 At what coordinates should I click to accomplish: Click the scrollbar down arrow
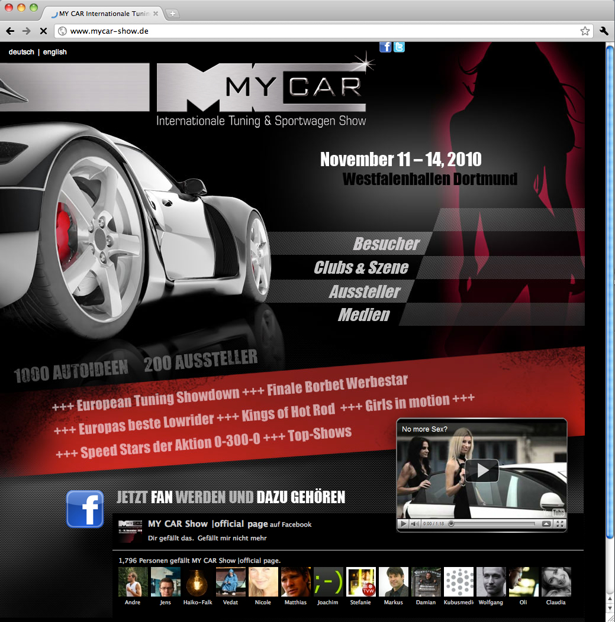coord(610,608)
